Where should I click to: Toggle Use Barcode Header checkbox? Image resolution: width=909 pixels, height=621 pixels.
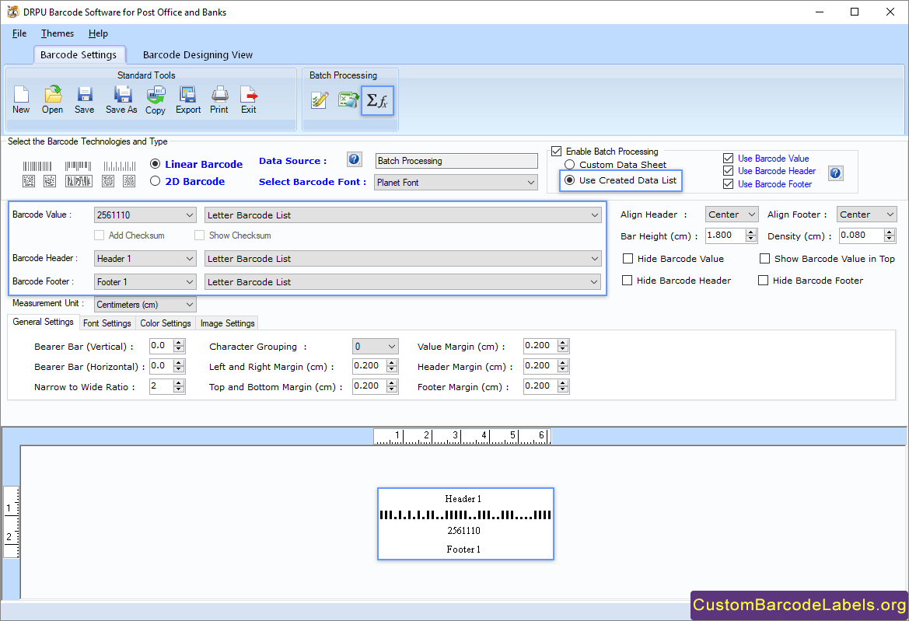coord(728,171)
